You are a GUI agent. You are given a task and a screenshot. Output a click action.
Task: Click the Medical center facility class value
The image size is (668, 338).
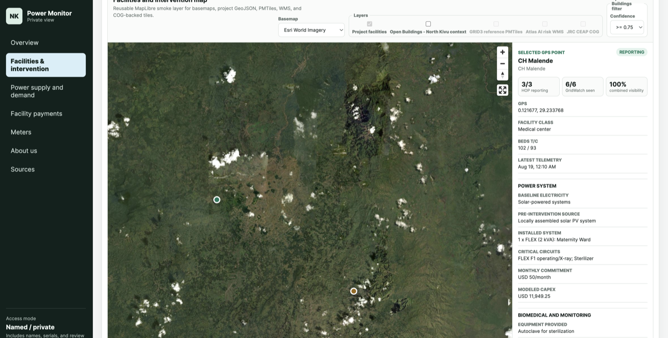[x=534, y=129]
